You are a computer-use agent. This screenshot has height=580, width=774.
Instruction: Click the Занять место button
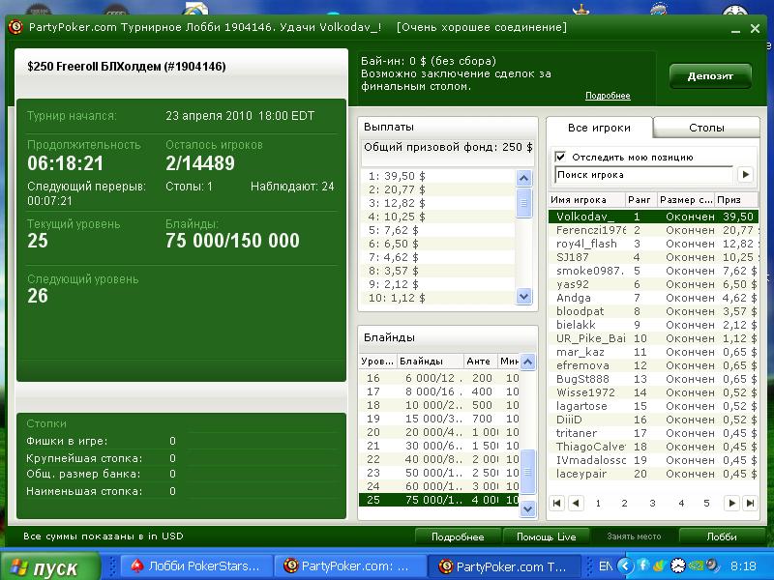tap(634, 536)
